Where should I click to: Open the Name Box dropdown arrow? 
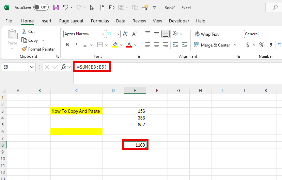pos(32,67)
